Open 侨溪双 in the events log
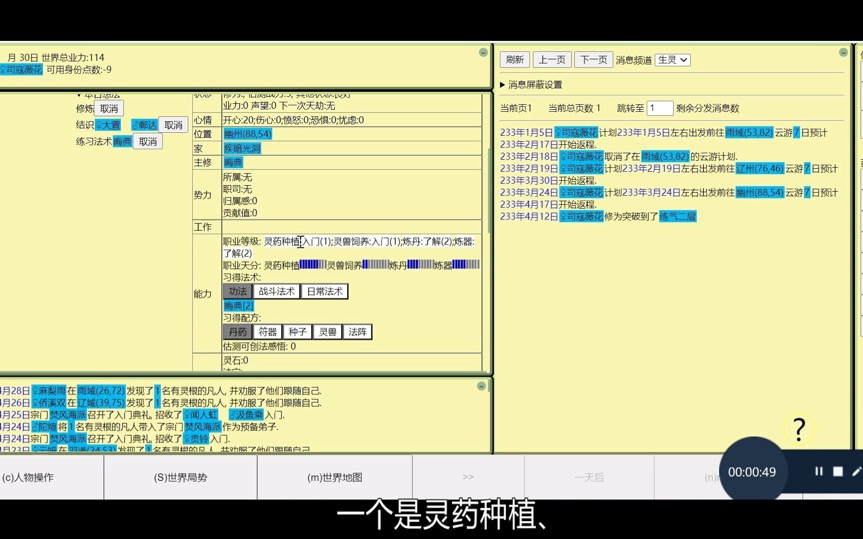This screenshot has width=863, height=539. click(x=49, y=403)
